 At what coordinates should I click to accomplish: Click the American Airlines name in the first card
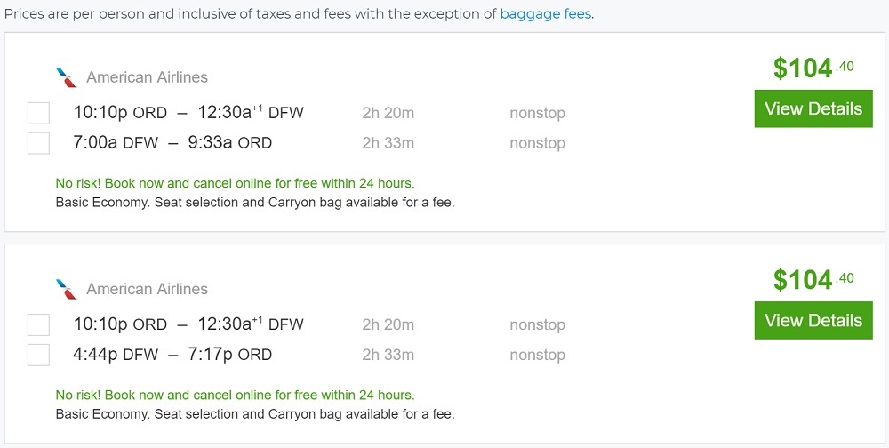pyautogui.click(x=147, y=78)
